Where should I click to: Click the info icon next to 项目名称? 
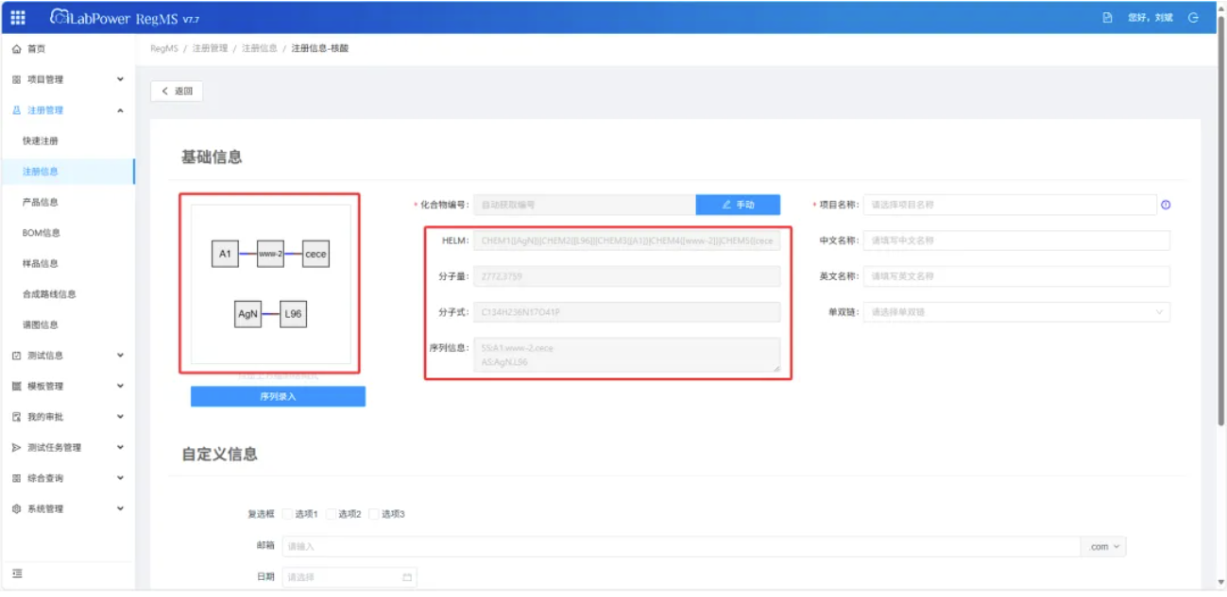pos(1166,205)
